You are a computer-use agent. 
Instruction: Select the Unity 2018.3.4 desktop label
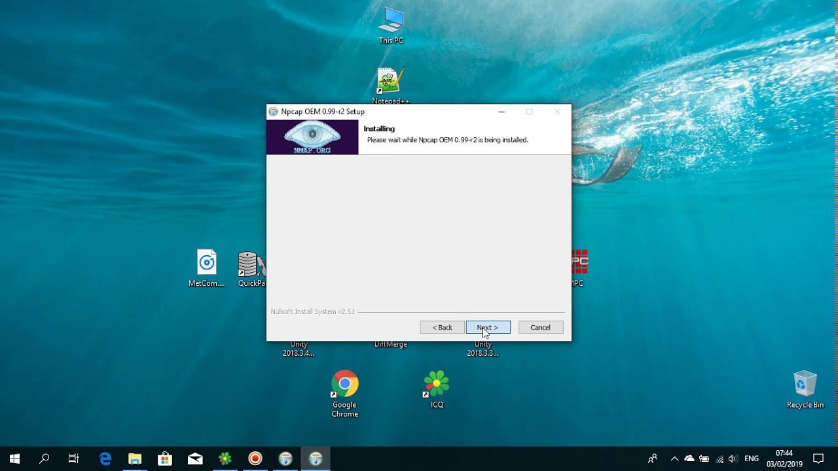pyautogui.click(x=299, y=349)
